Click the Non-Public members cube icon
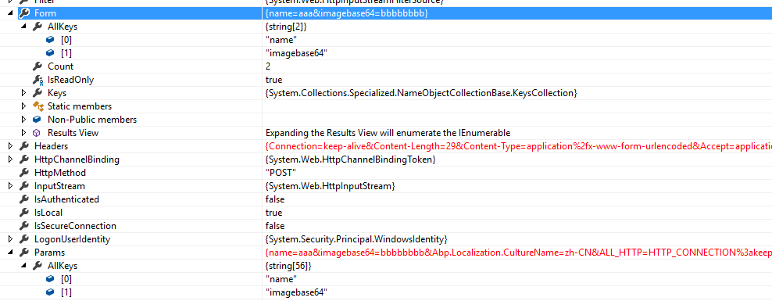The height and width of the screenshot is (301, 772). pyautogui.click(x=37, y=120)
